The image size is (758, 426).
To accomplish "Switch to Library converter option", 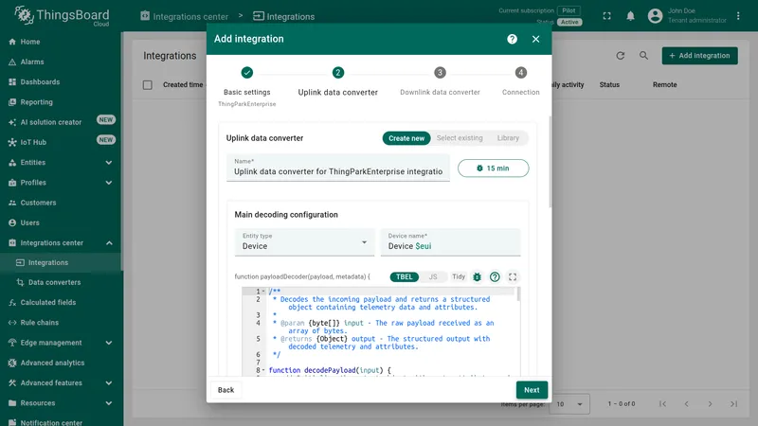I will coord(508,138).
